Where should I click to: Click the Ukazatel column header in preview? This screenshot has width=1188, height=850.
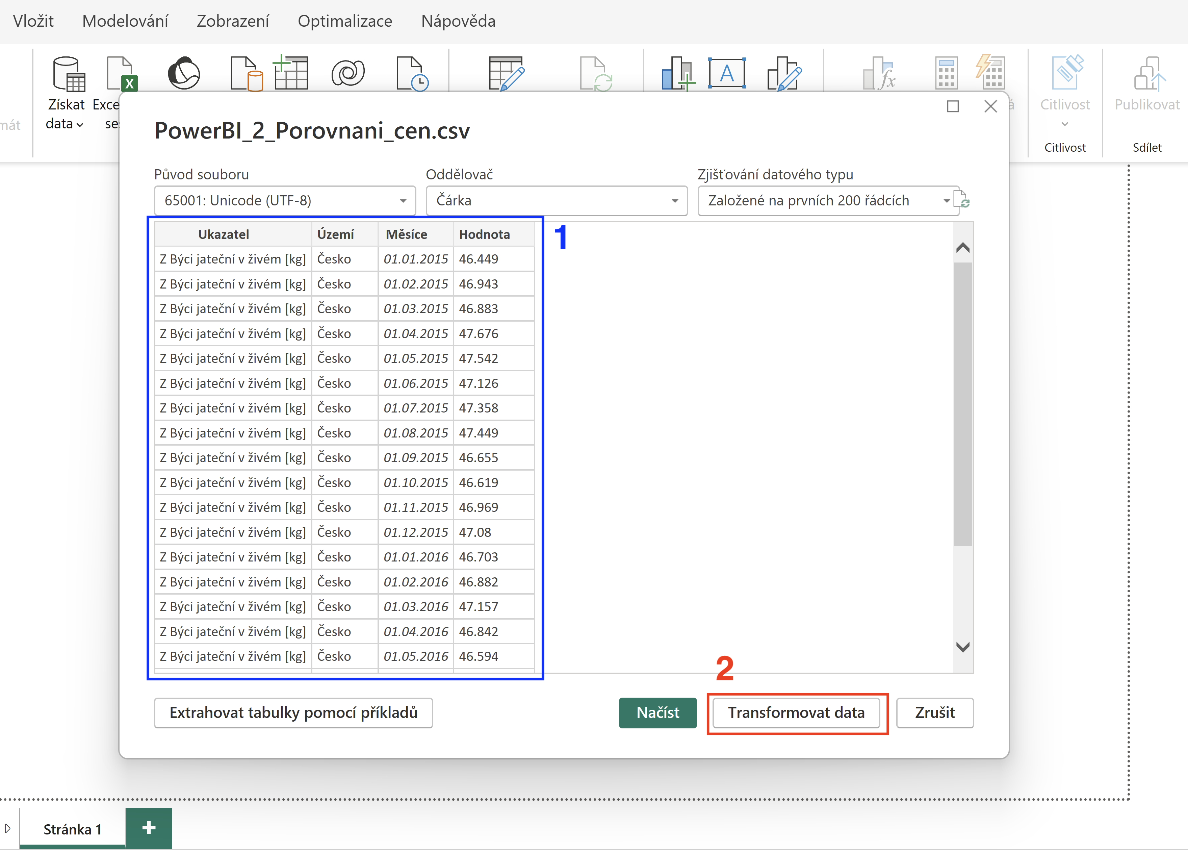(233, 234)
